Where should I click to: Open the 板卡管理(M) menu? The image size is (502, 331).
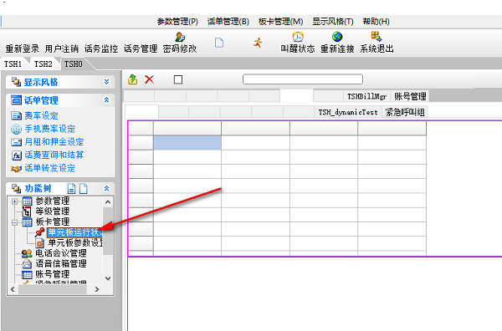pyautogui.click(x=280, y=22)
